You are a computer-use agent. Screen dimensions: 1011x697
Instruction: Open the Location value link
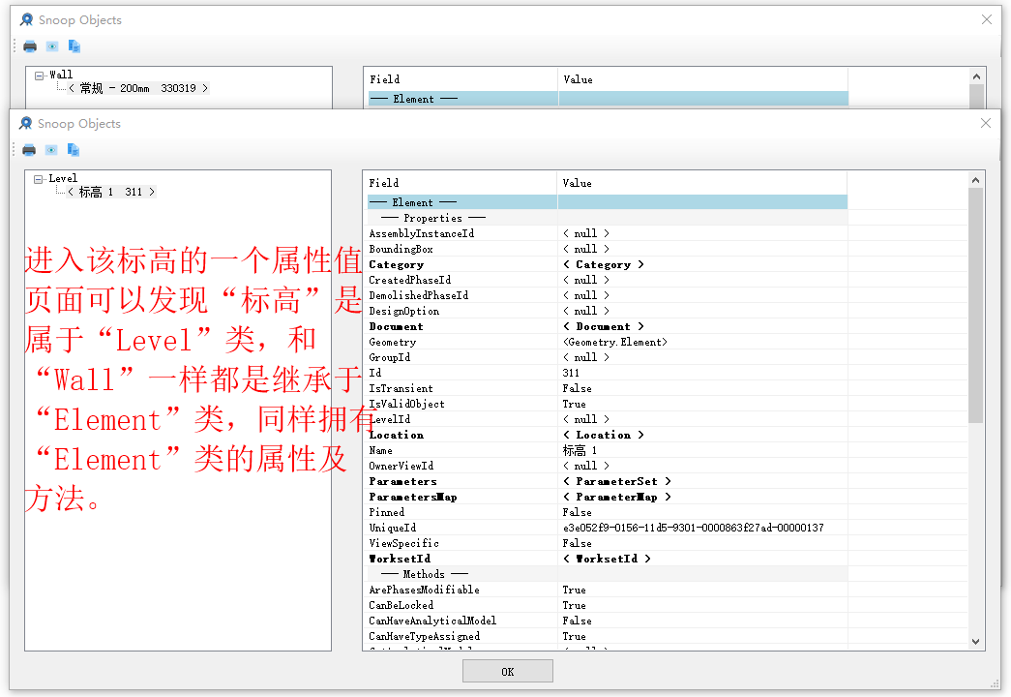tap(604, 435)
